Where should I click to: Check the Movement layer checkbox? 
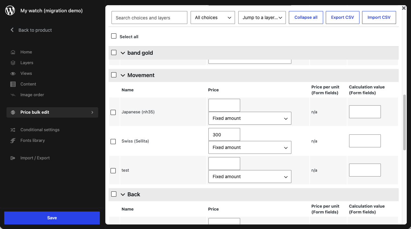pos(114,75)
